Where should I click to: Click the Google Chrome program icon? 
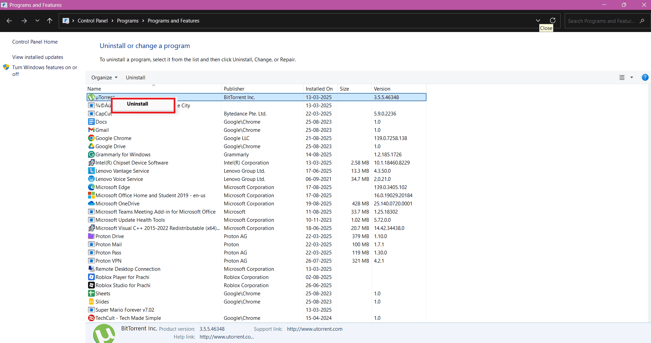[91, 138]
